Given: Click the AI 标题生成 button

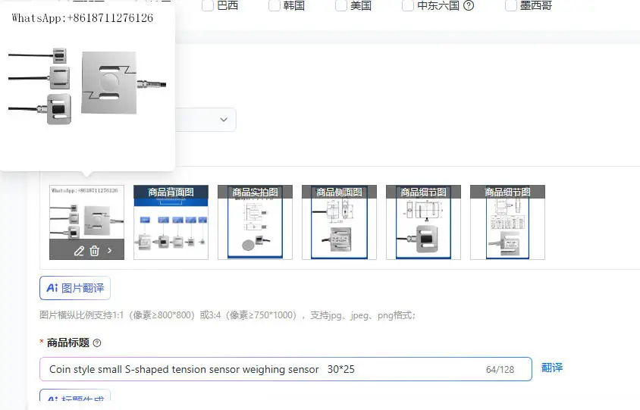Looking at the screenshot, I should [75, 395].
